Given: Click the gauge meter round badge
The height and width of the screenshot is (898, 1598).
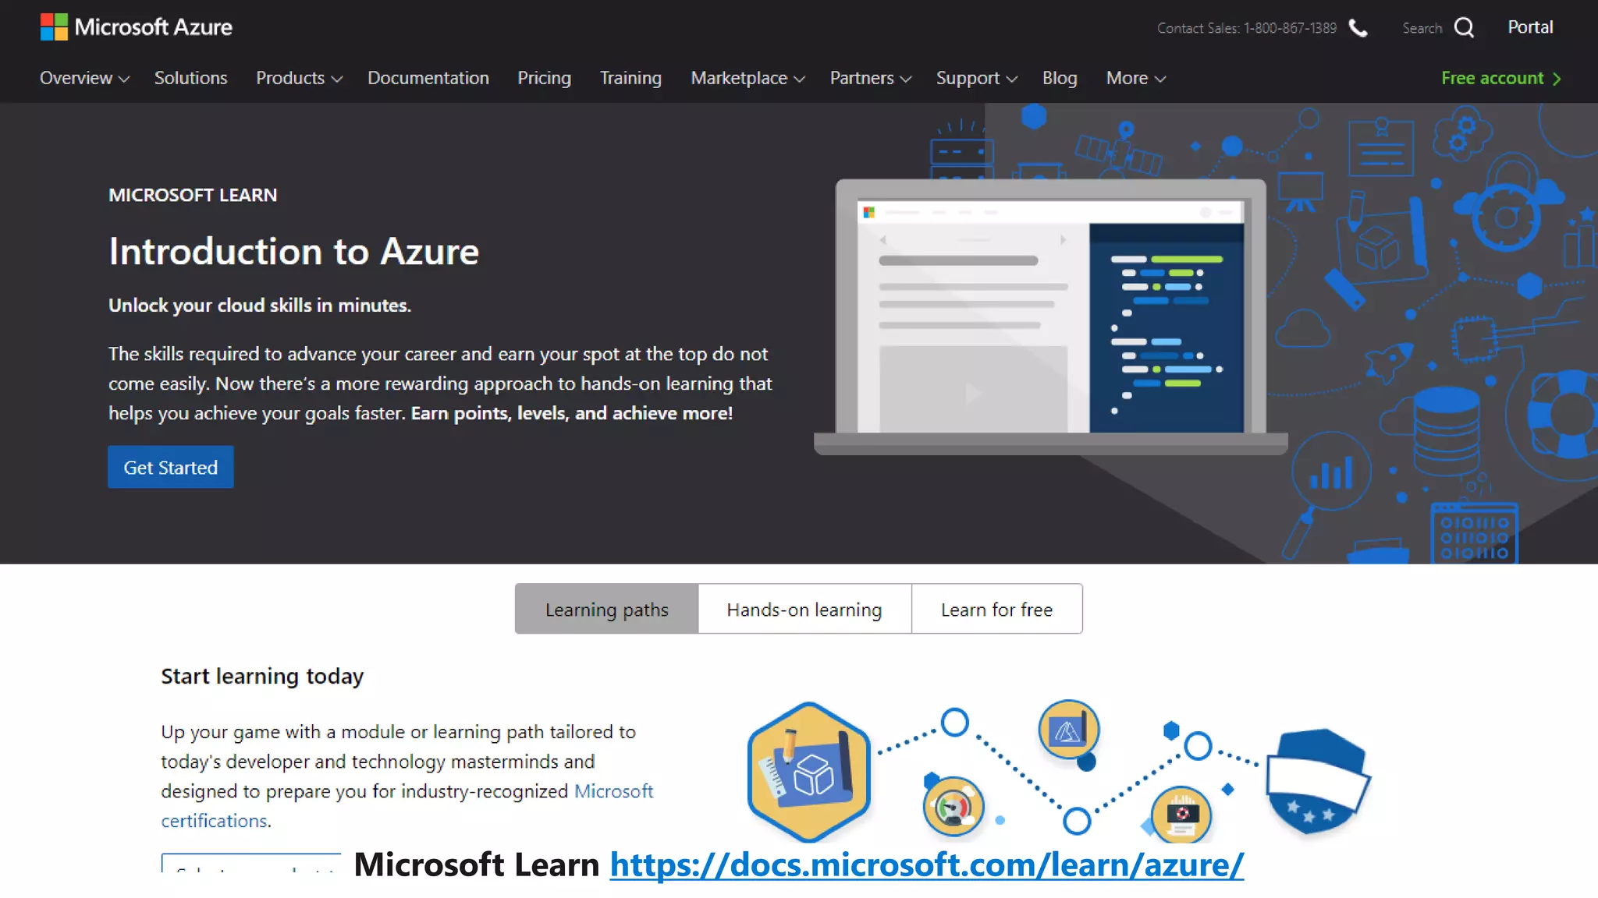Looking at the screenshot, I should 953,806.
